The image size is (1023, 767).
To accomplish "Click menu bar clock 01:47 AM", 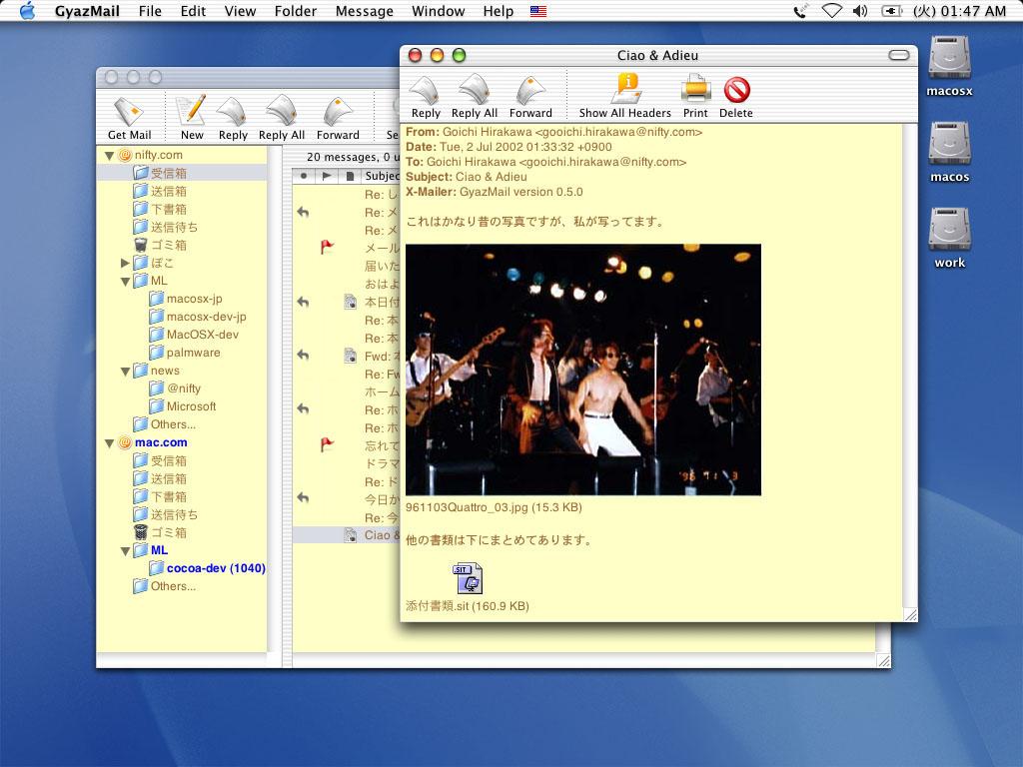I will point(960,11).
